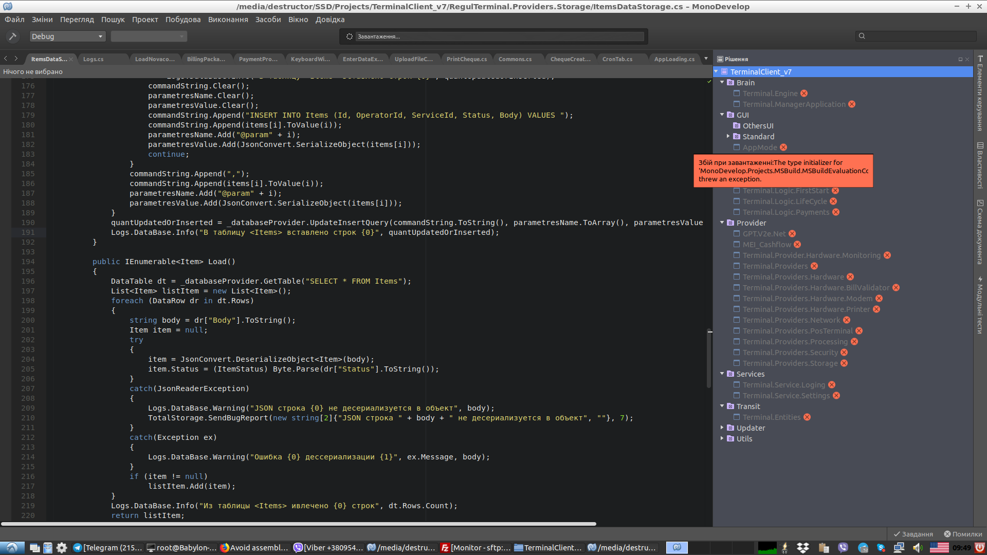
Task: Click the search magnifier icon top right
Action: 862,36
